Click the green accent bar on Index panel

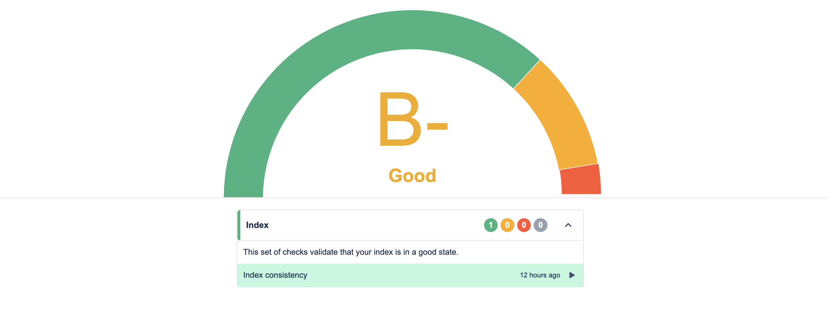click(x=239, y=225)
